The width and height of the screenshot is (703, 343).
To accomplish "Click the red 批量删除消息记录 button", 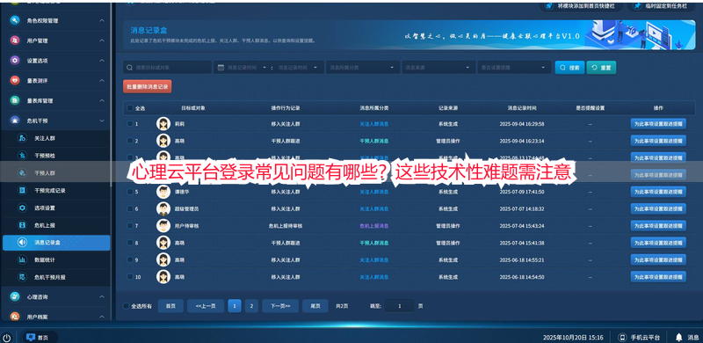I will [147, 87].
